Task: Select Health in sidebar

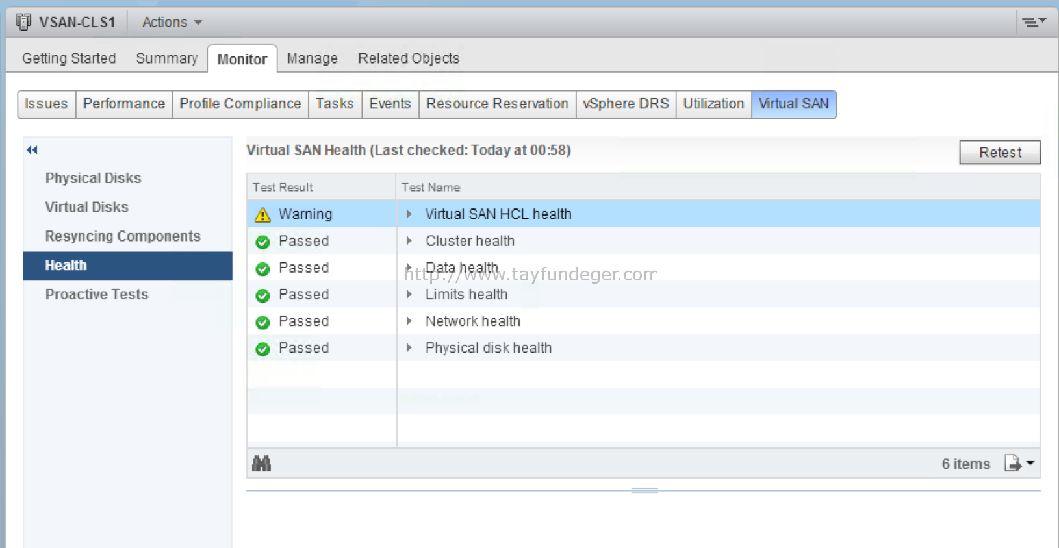Action: (x=128, y=266)
